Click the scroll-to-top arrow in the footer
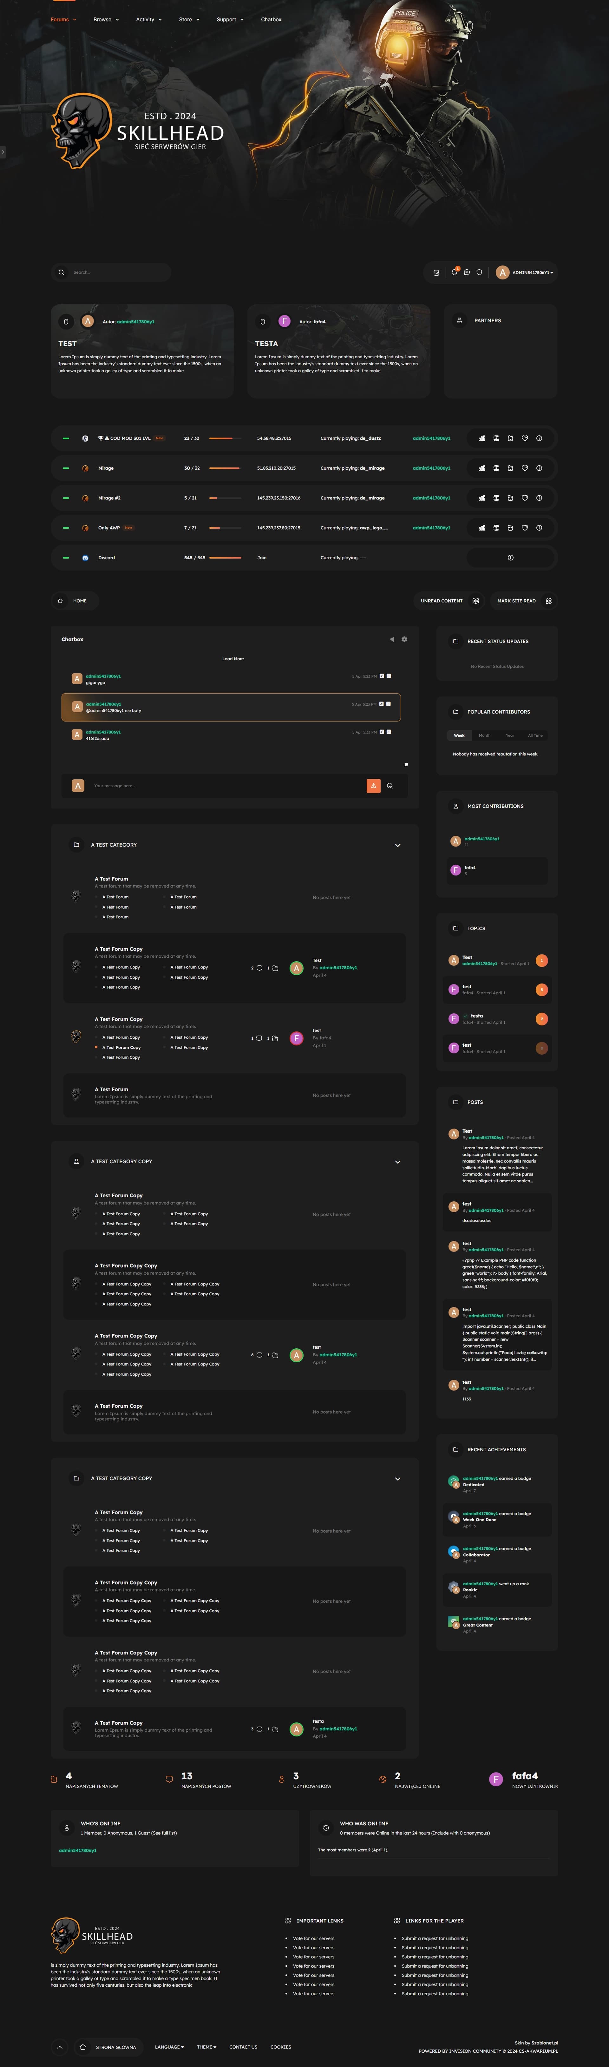The image size is (609, 2067). pyautogui.click(x=60, y=2047)
